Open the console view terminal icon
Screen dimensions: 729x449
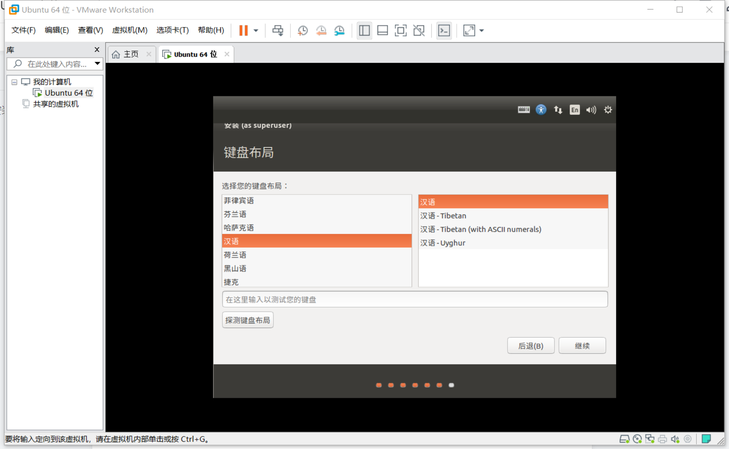(x=443, y=30)
